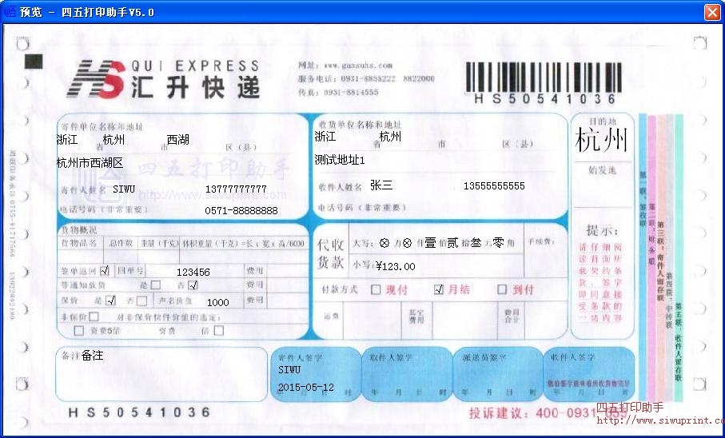Click recipient name 张三
The image size is (725, 438).
click(381, 185)
